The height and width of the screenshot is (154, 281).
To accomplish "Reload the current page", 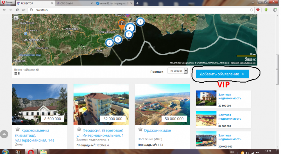I will (x=17, y=10).
